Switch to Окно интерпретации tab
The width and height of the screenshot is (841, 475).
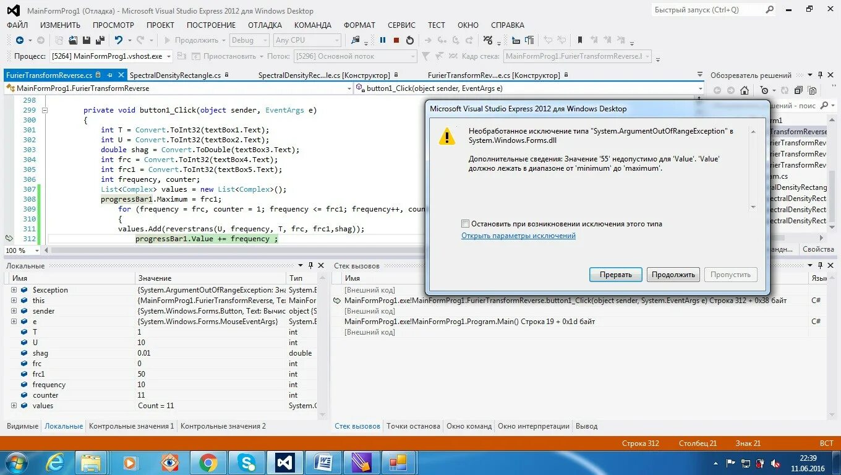point(534,426)
